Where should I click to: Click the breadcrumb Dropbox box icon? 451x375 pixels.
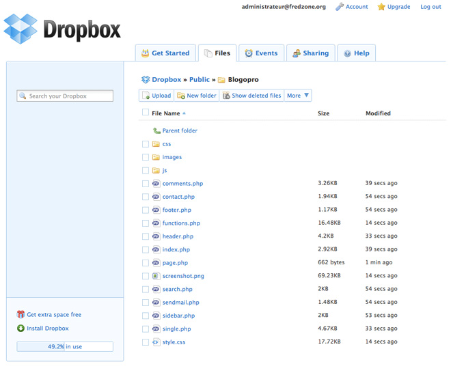[146, 80]
